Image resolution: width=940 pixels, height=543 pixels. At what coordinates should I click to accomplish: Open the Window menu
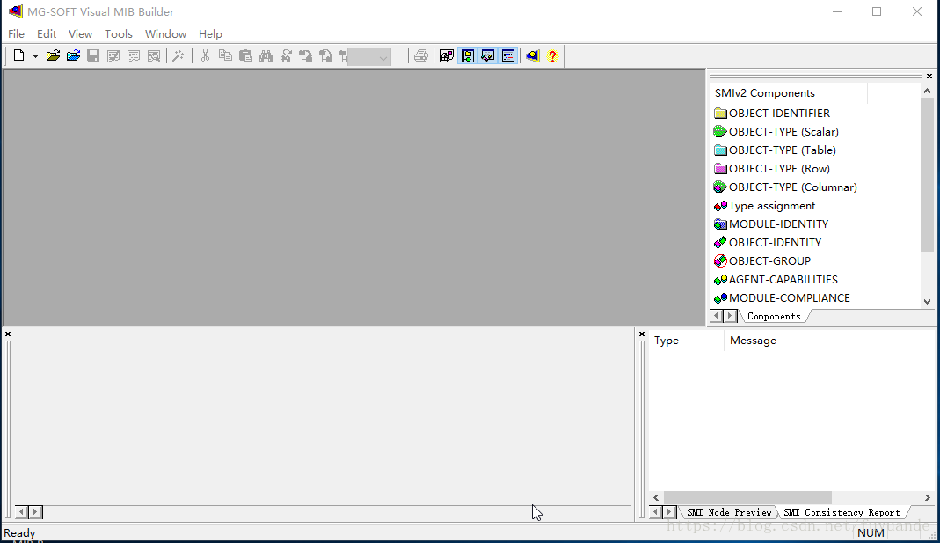pos(165,34)
